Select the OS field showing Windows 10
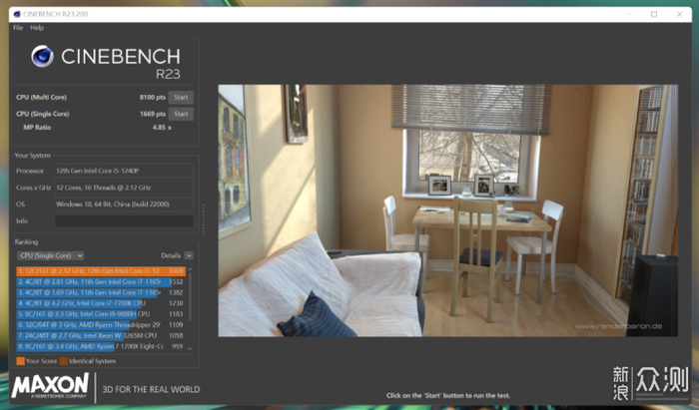 click(124, 205)
